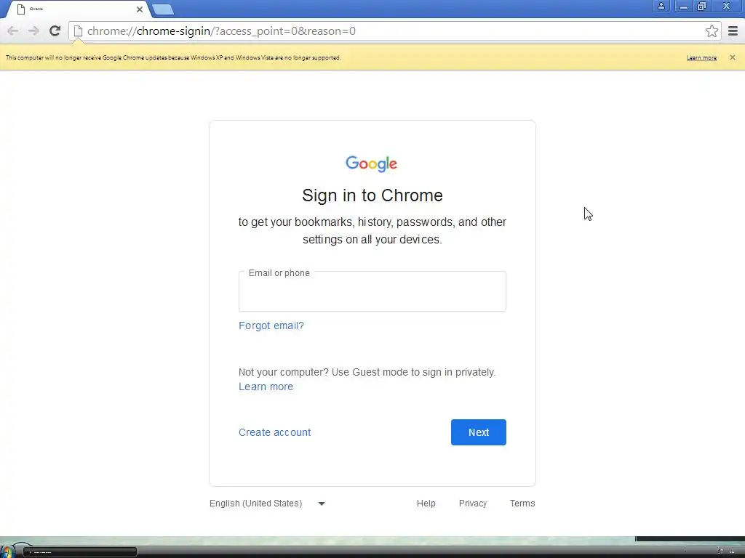Bookmark this page with the star icon
745x558 pixels.
click(x=712, y=31)
